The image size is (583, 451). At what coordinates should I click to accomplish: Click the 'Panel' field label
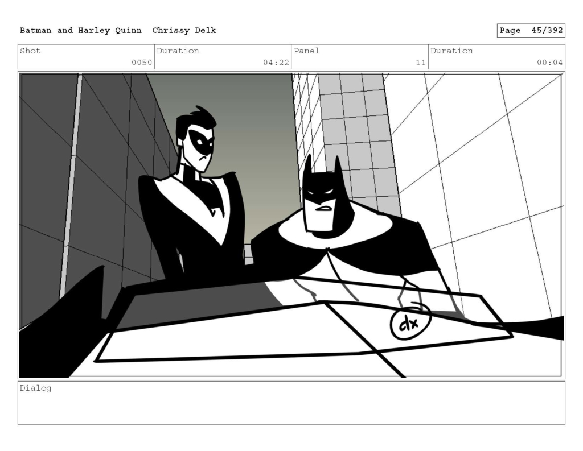coord(306,51)
